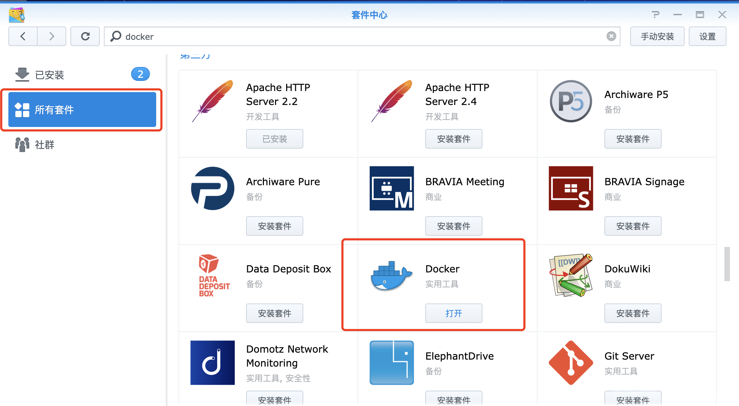This screenshot has height=406, width=739.
Task: Open the Archiware P5 package title
Action: (x=636, y=95)
